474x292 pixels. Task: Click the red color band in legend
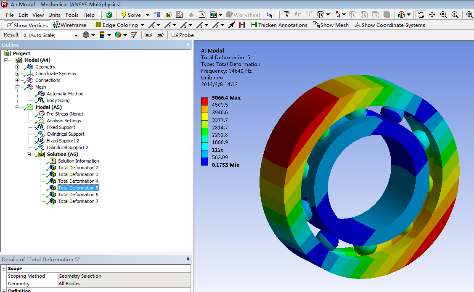tap(204, 101)
